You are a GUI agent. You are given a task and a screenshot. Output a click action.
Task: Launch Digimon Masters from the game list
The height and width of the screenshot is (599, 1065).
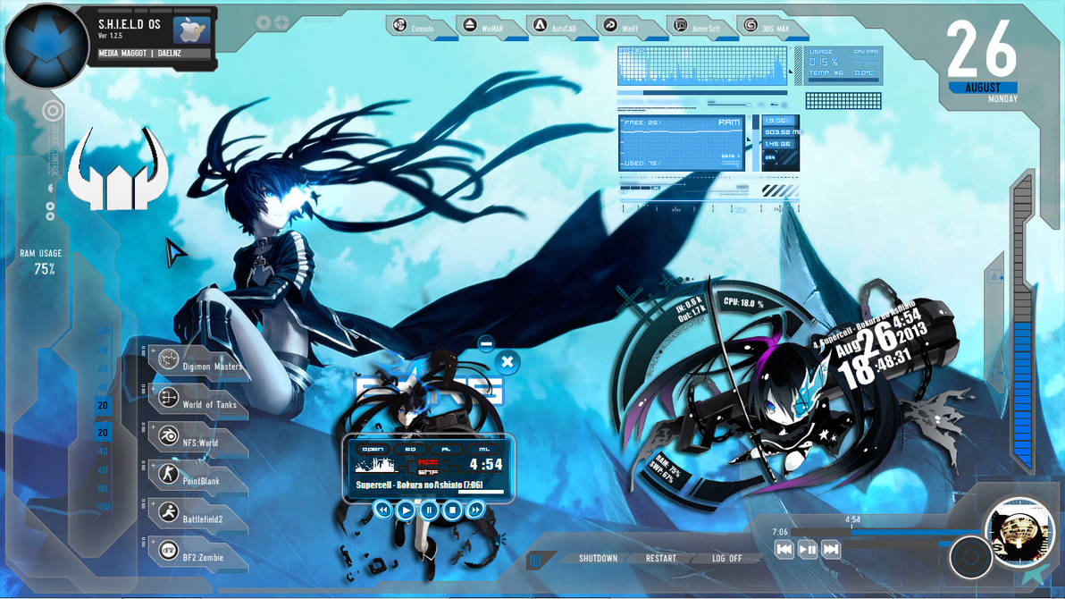point(198,361)
